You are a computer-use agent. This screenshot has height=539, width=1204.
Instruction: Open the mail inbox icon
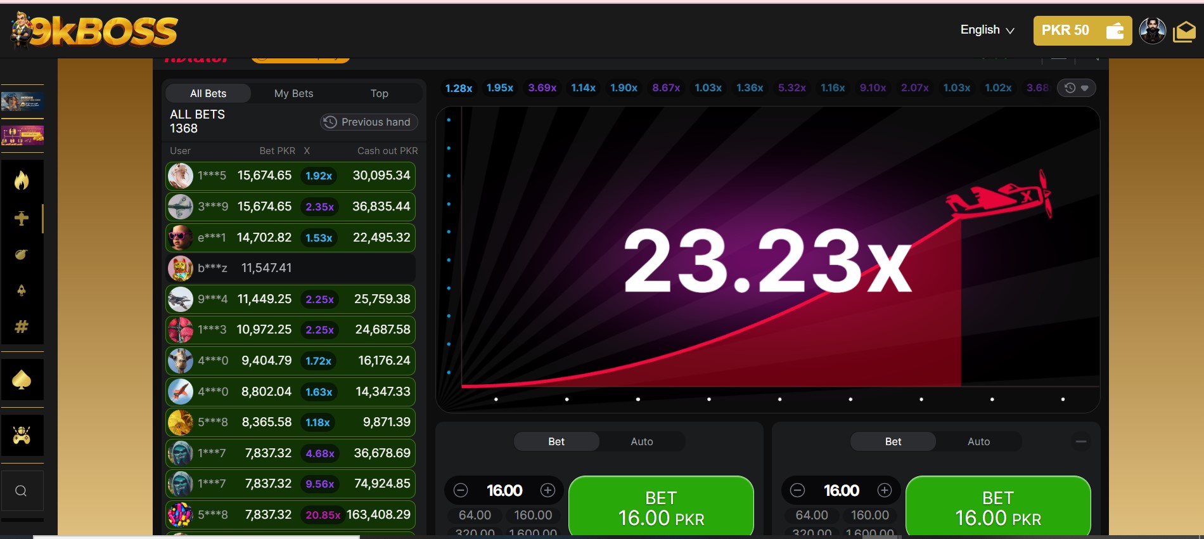(x=1184, y=30)
